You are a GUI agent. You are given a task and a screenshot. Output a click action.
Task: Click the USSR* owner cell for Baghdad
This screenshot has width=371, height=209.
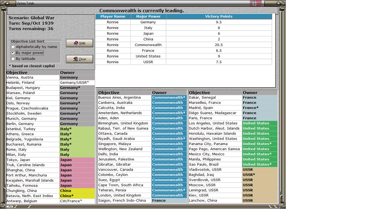(260, 175)
